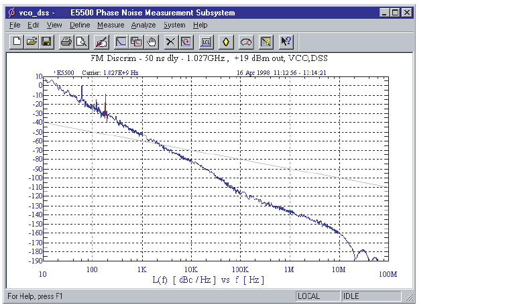Open the System menu in the menu bar

(x=174, y=25)
